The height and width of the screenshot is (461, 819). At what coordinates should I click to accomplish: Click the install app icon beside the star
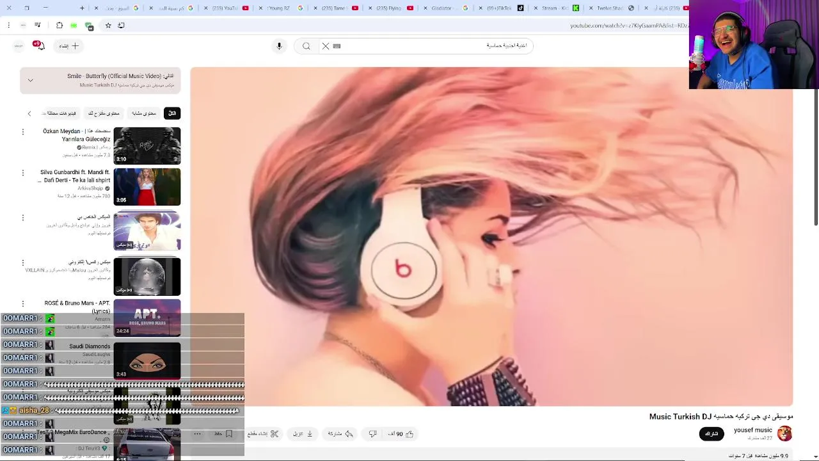(122, 25)
